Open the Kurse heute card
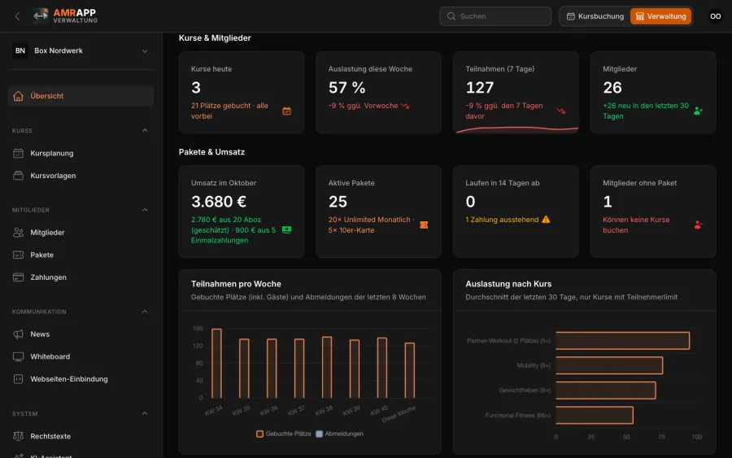This screenshot has width=732, height=458. coord(242,93)
